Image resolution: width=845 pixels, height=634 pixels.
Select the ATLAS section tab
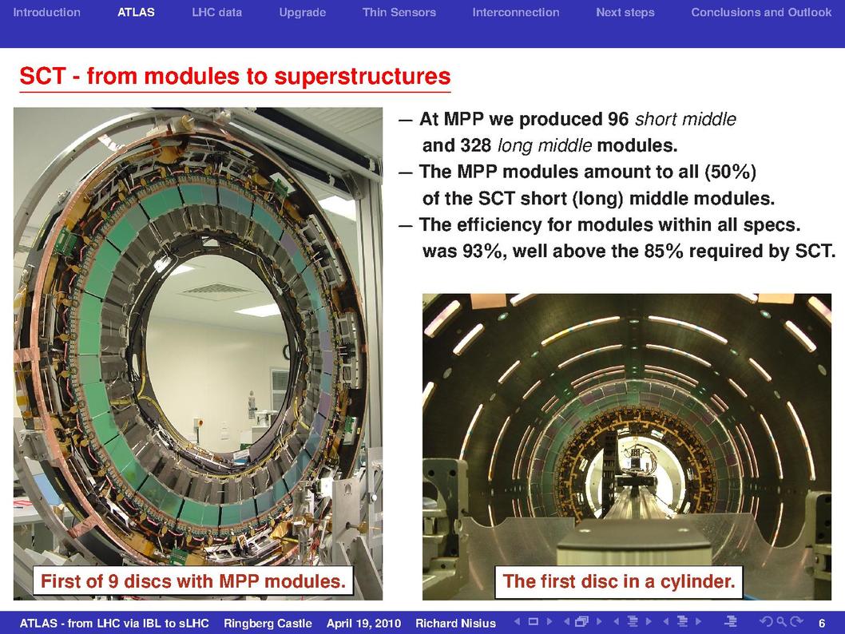tap(137, 13)
